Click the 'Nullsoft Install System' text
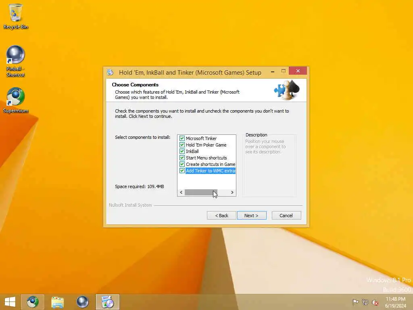Image resolution: width=413 pixels, height=310 pixels. pyautogui.click(x=130, y=205)
